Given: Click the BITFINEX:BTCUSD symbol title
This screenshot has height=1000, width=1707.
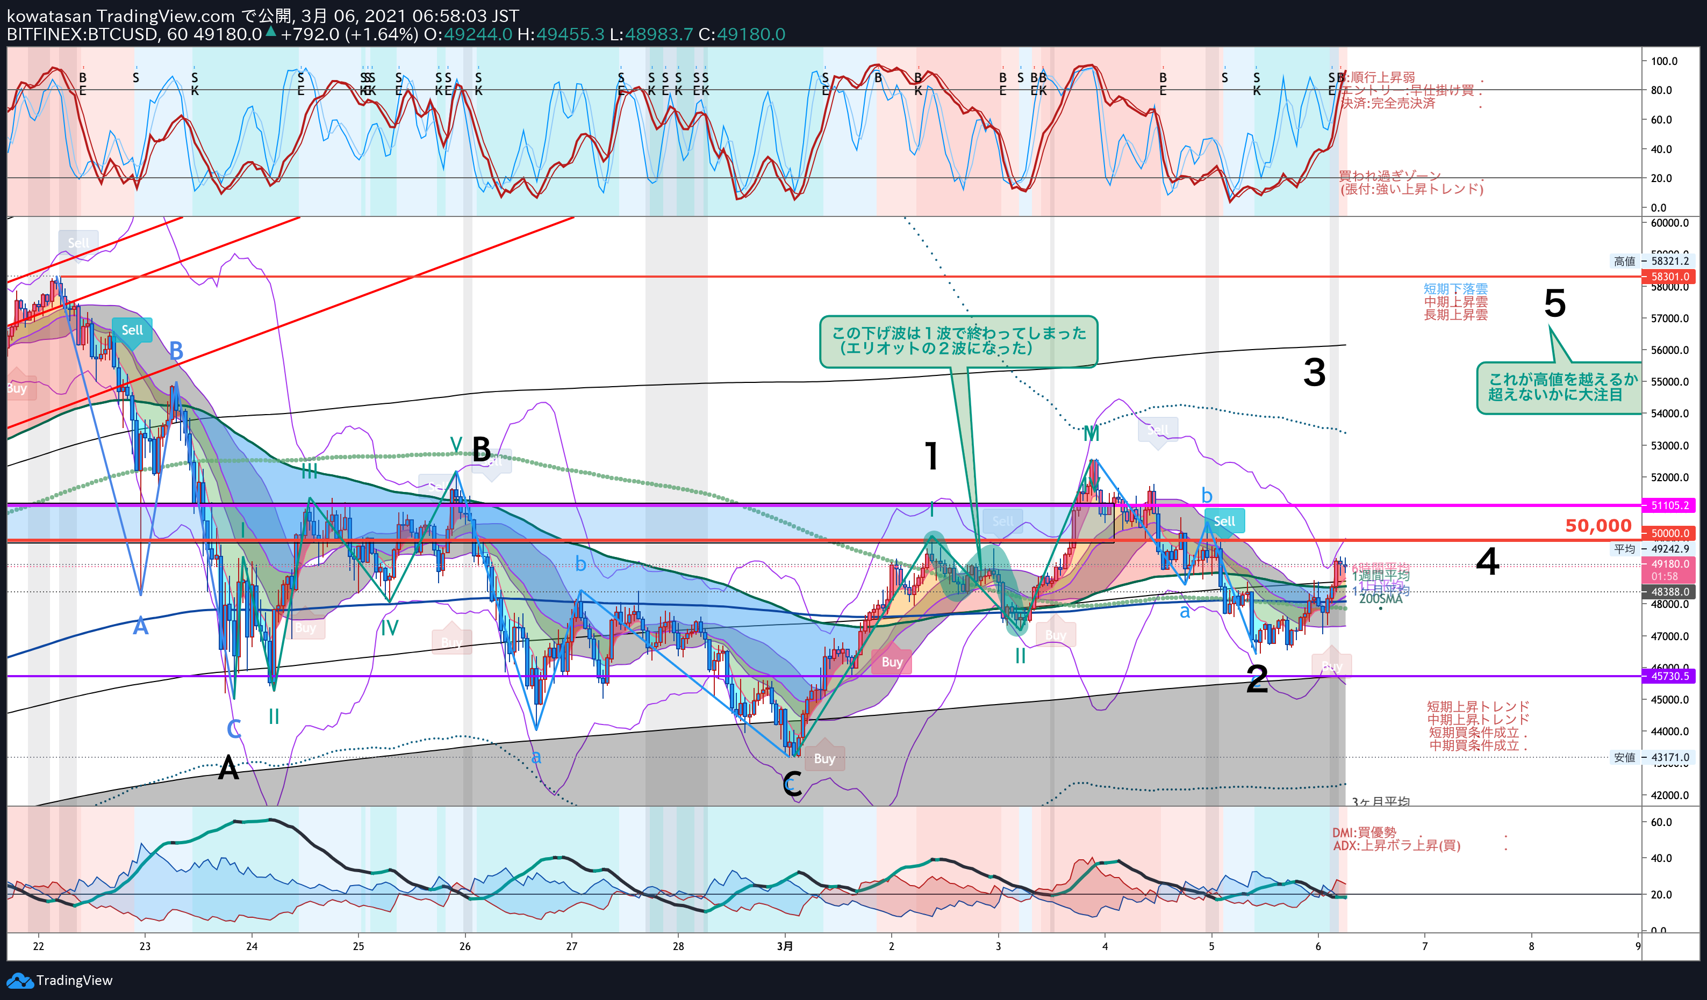Looking at the screenshot, I should 81,34.
